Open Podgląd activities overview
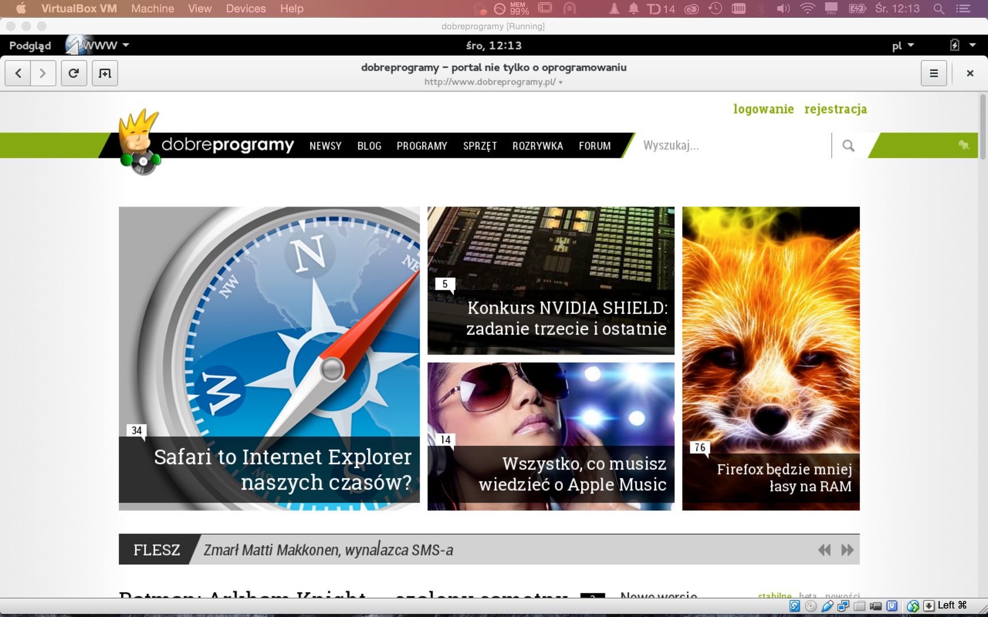Image resolution: width=988 pixels, height=617 pixels. (x=30, y=45)
